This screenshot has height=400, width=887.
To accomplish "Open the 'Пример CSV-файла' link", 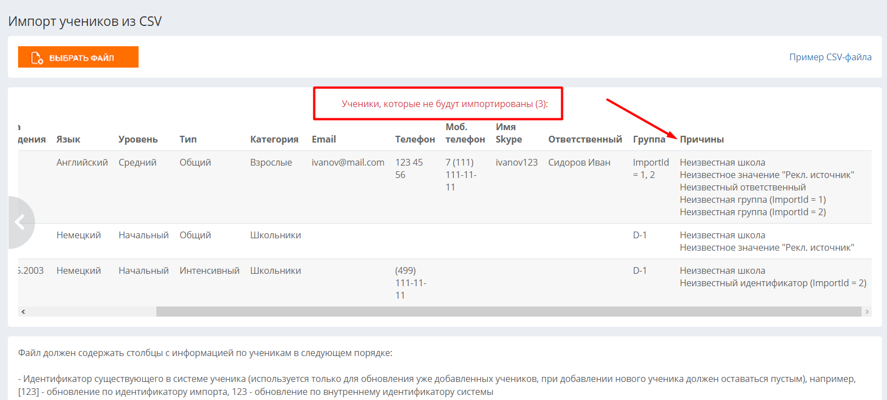I will (830, 57).
